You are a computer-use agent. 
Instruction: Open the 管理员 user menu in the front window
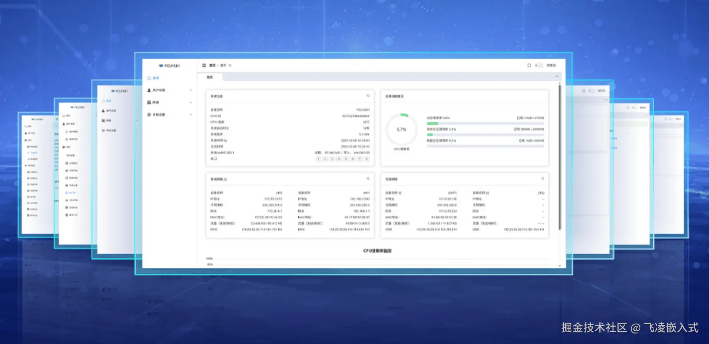(551, 65)
